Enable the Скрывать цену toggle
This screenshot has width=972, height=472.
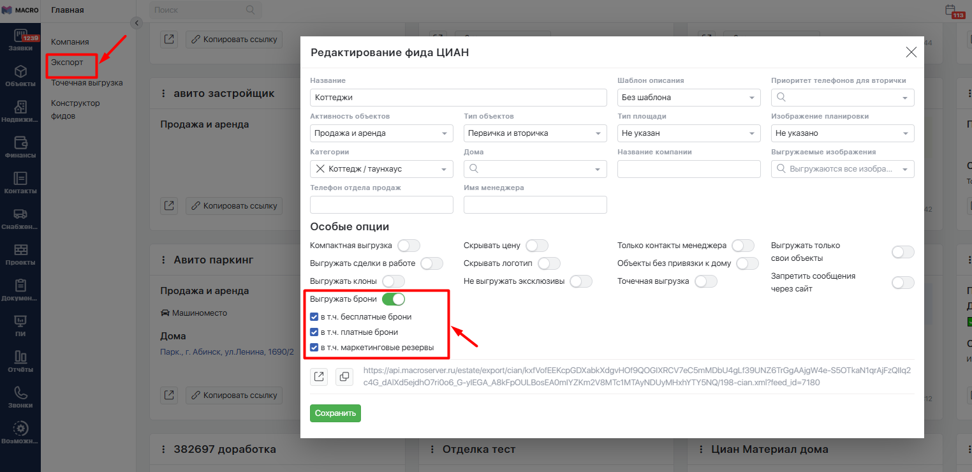537,246
